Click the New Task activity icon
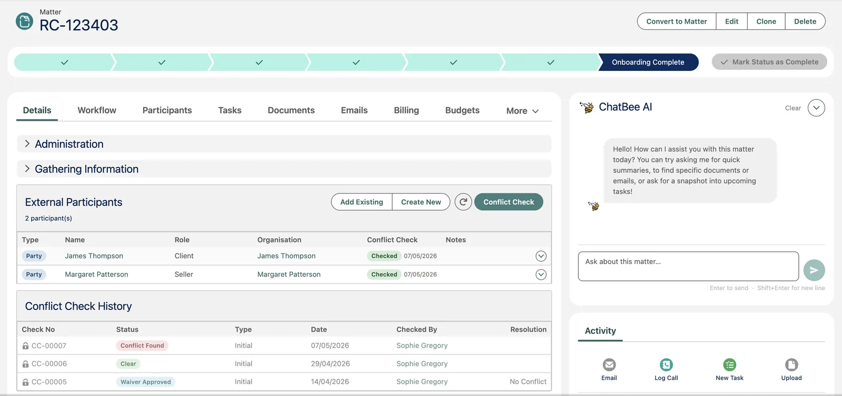 729,364
